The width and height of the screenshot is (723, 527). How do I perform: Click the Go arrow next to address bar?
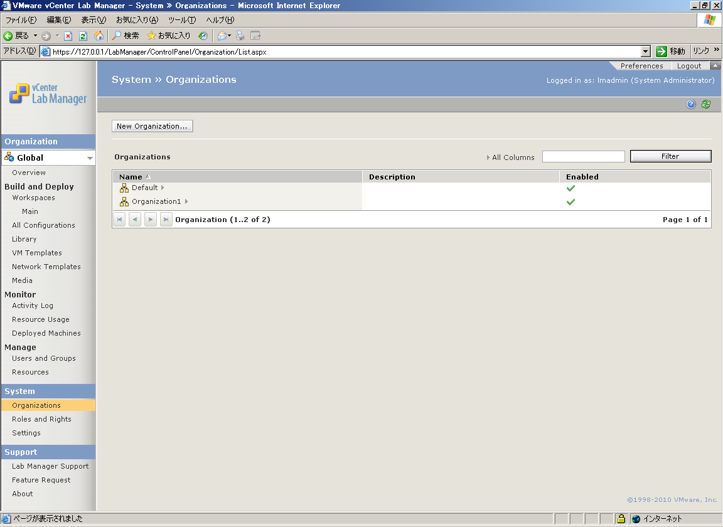tap(661, 51)
